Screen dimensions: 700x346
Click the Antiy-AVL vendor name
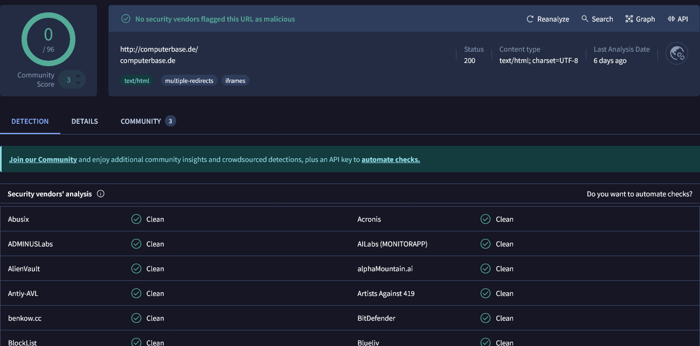point(23,293)
